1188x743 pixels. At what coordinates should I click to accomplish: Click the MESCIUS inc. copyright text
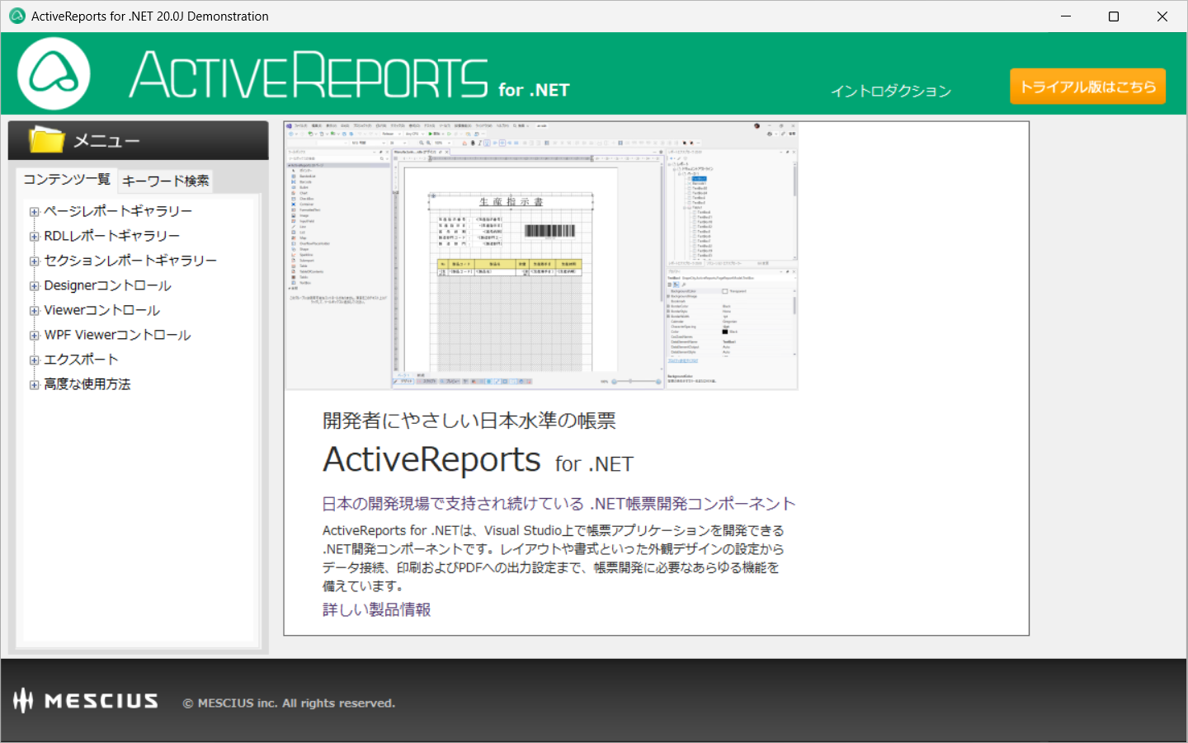289,703
